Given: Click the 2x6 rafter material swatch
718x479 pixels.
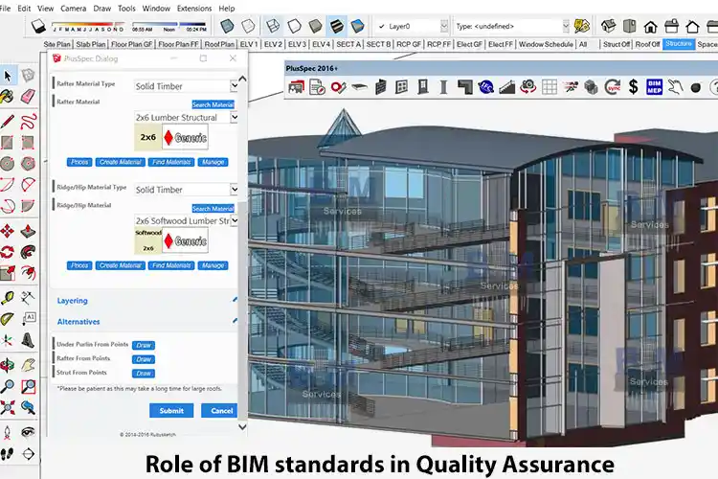Looking at the screenshot, I should [x=147, y=137].
